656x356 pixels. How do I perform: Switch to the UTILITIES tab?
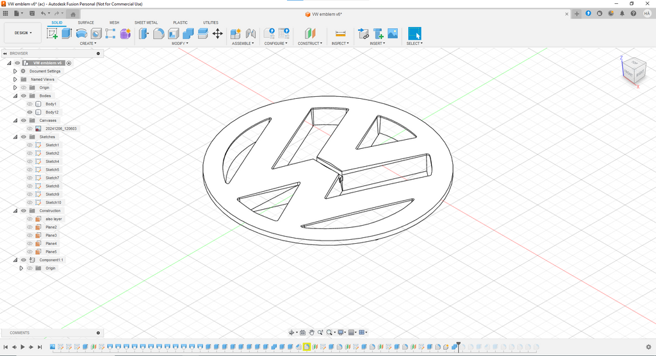[211, 22]
